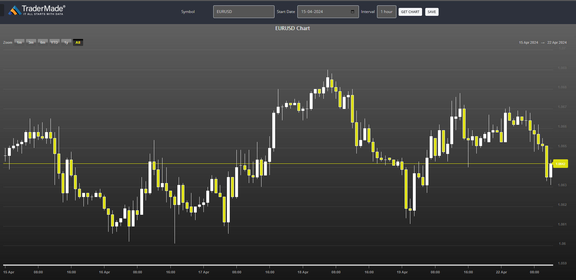Open the 1 hour interval dropdown
Image resolution: width=576 pixels, height=280 pixels.
[x=387, y=12]
